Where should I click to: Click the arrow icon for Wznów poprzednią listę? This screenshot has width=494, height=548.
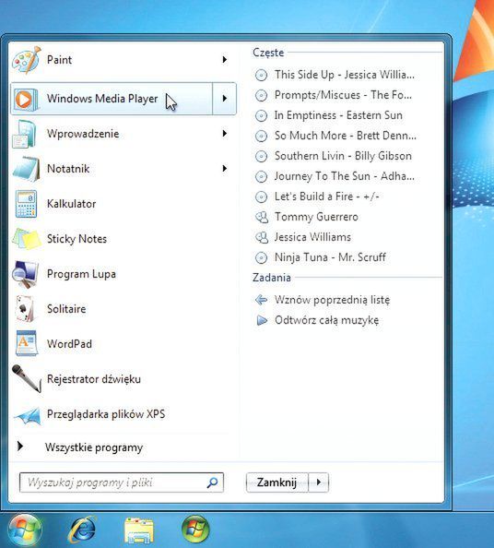point(261,300)
